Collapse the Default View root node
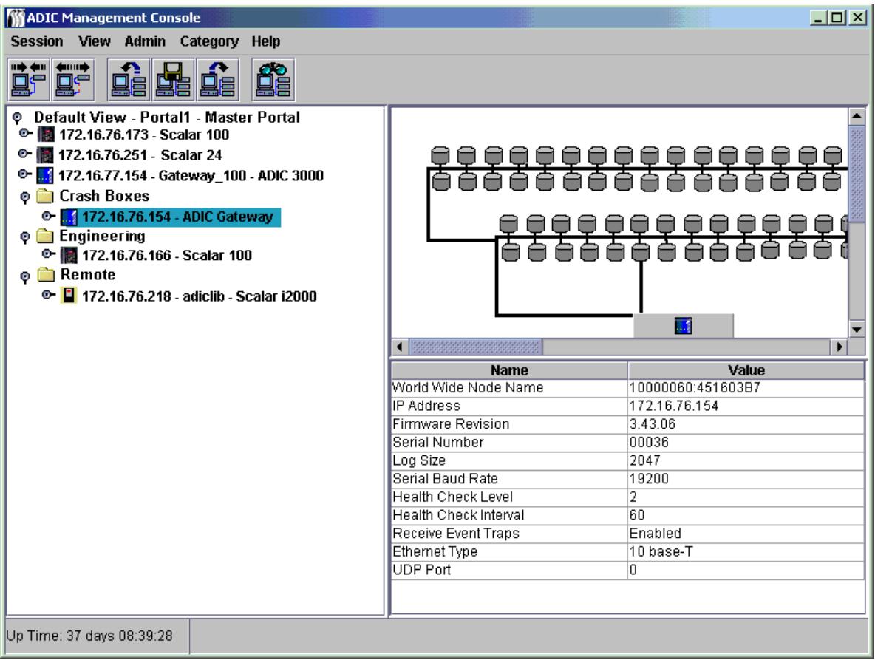The height and width of the screenshot is (660, 875). pos(17,118)
